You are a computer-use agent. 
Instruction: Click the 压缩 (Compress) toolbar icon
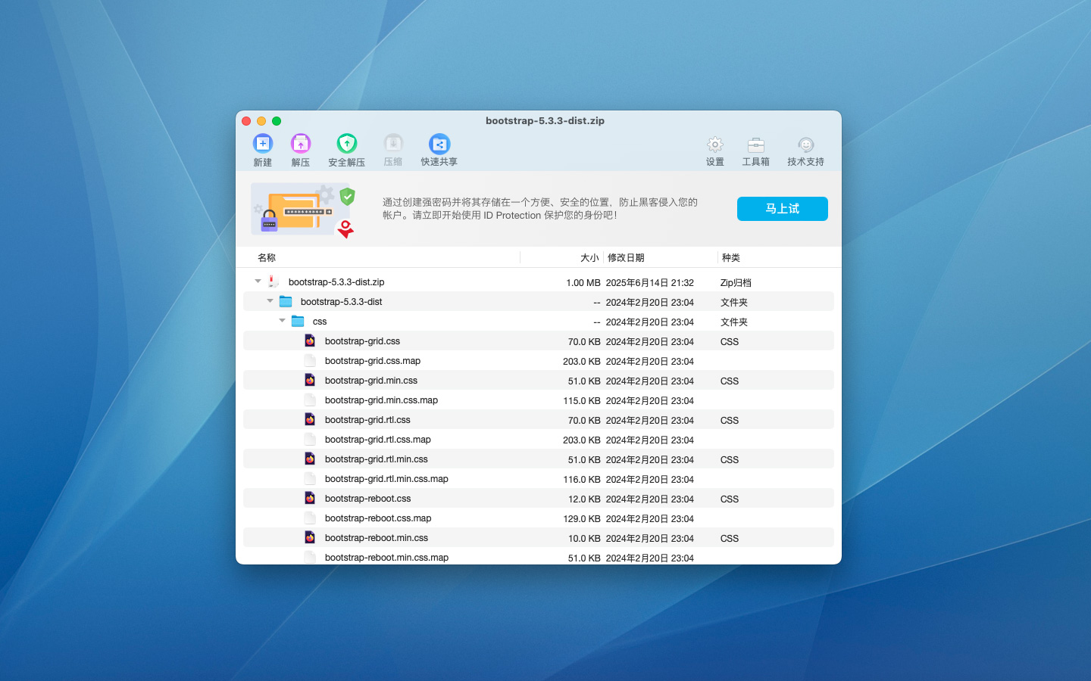(393, 143)
